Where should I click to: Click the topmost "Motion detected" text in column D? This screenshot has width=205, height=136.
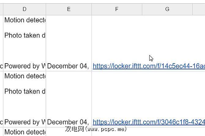[x=25, y=20]
